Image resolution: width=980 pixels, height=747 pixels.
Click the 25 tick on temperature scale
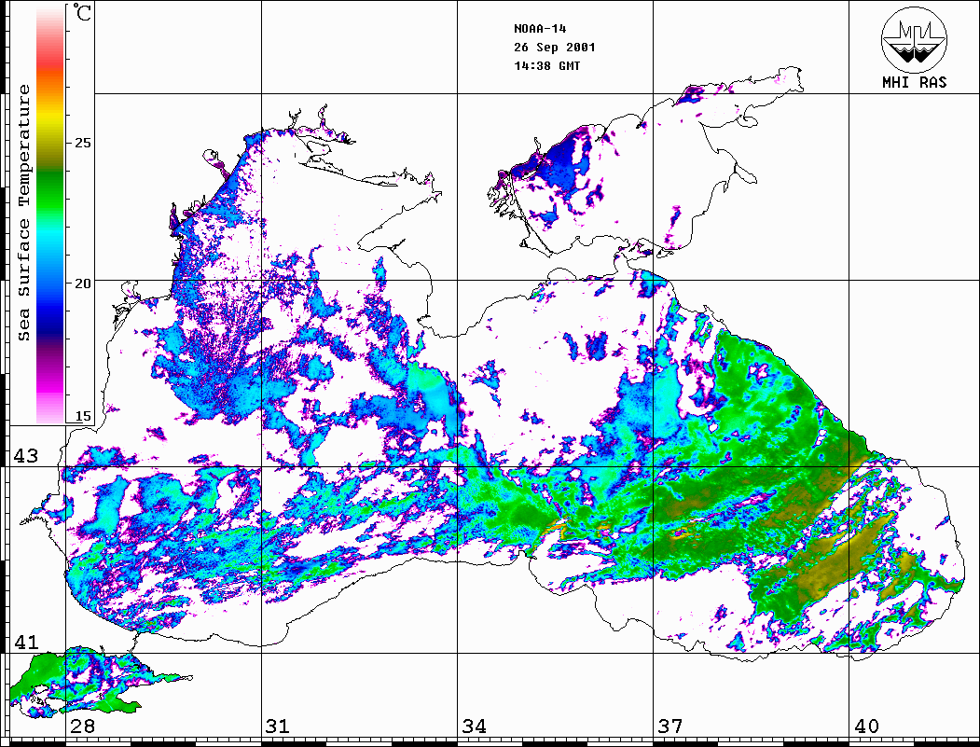click(x=82, y=143)
